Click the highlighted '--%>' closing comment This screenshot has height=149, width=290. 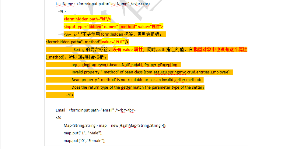click(x=70, y=95)
